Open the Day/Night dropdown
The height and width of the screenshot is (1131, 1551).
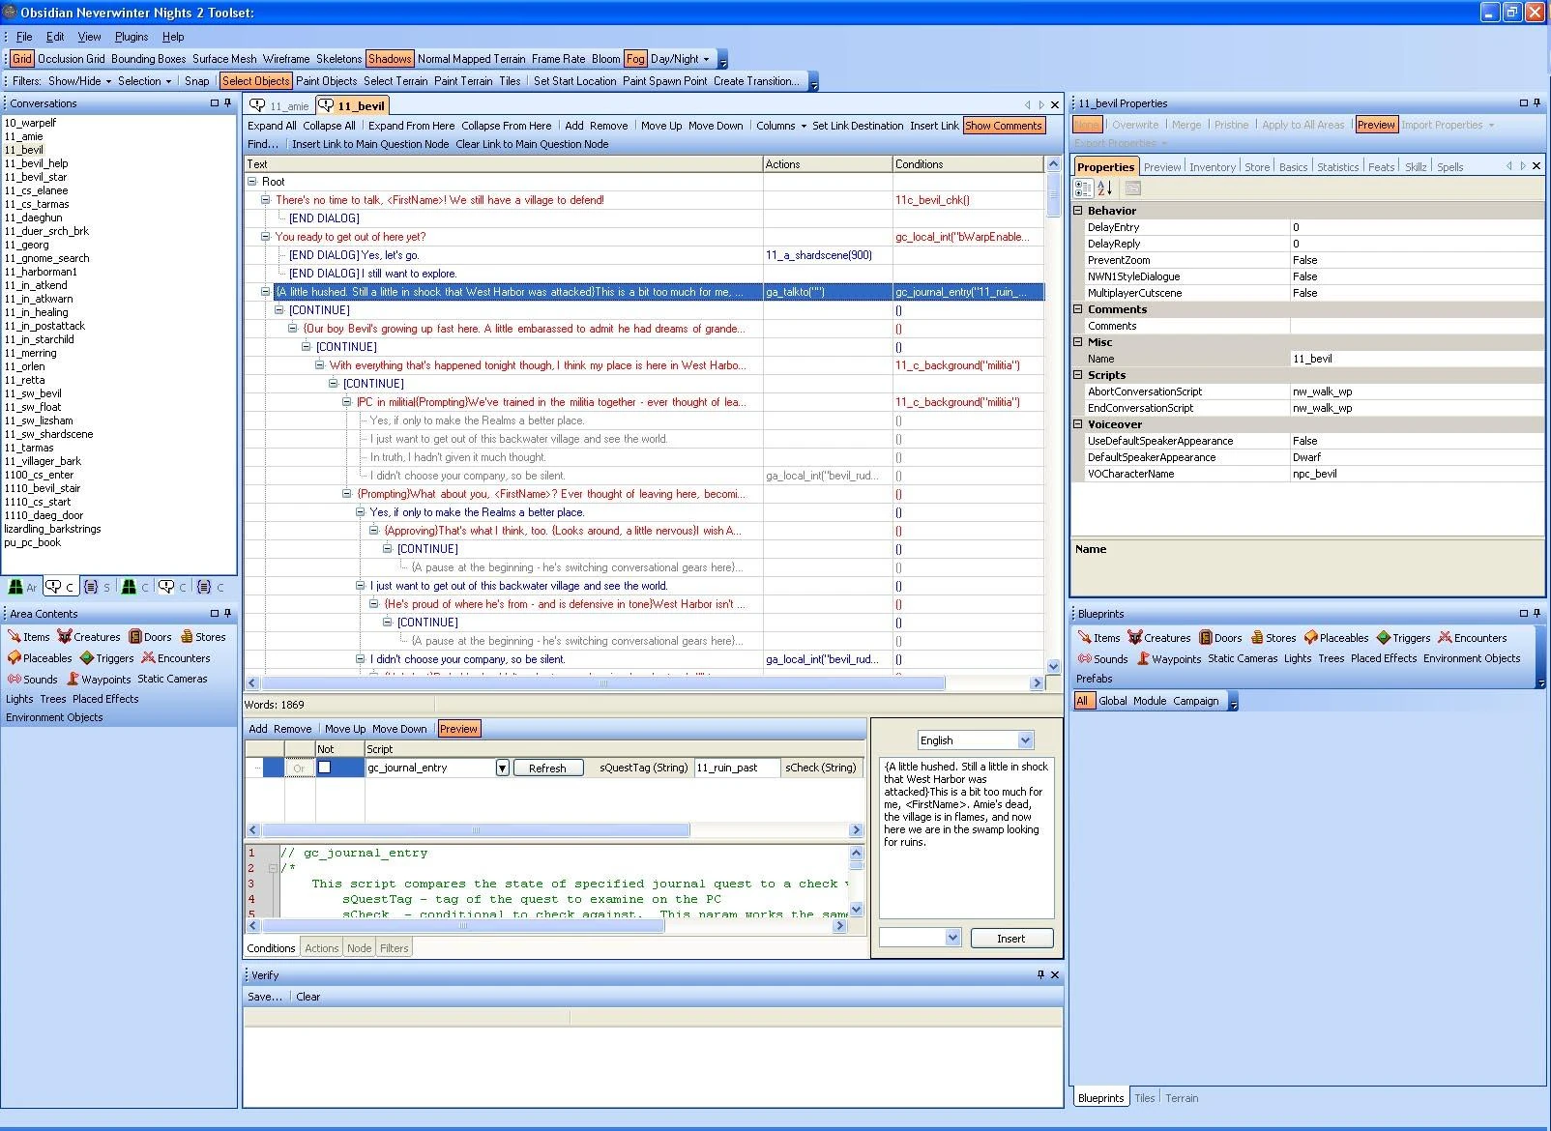[680, 59]
